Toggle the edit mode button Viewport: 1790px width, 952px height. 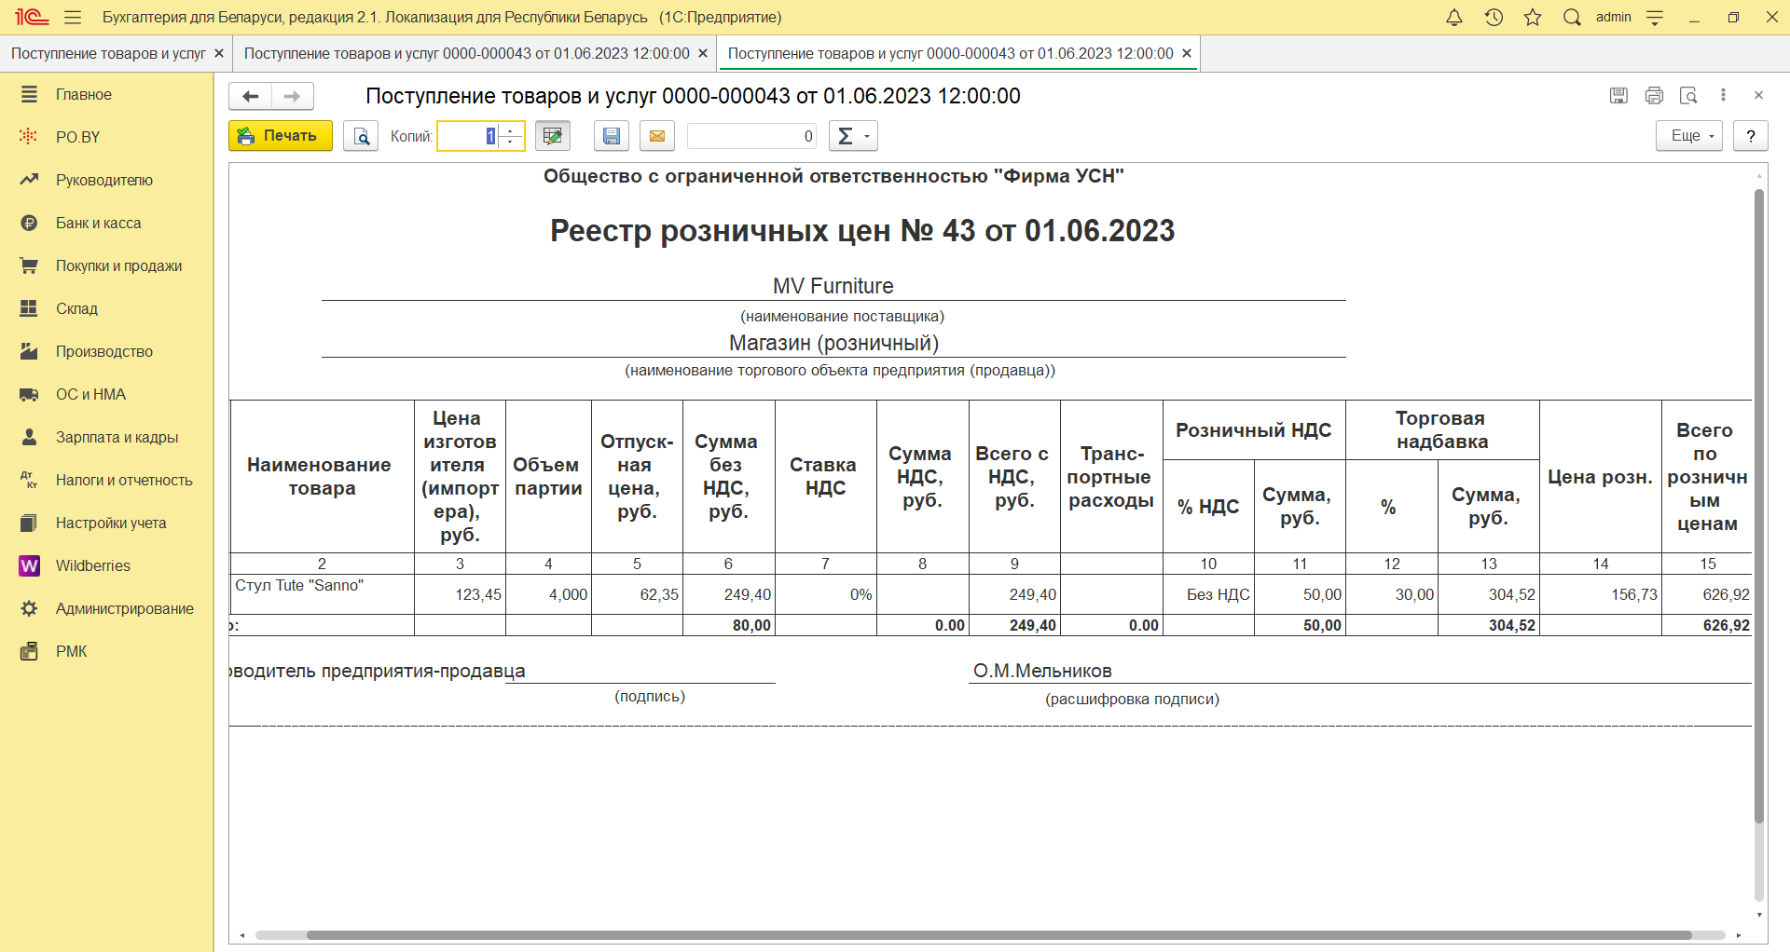(x=552, y=136)
